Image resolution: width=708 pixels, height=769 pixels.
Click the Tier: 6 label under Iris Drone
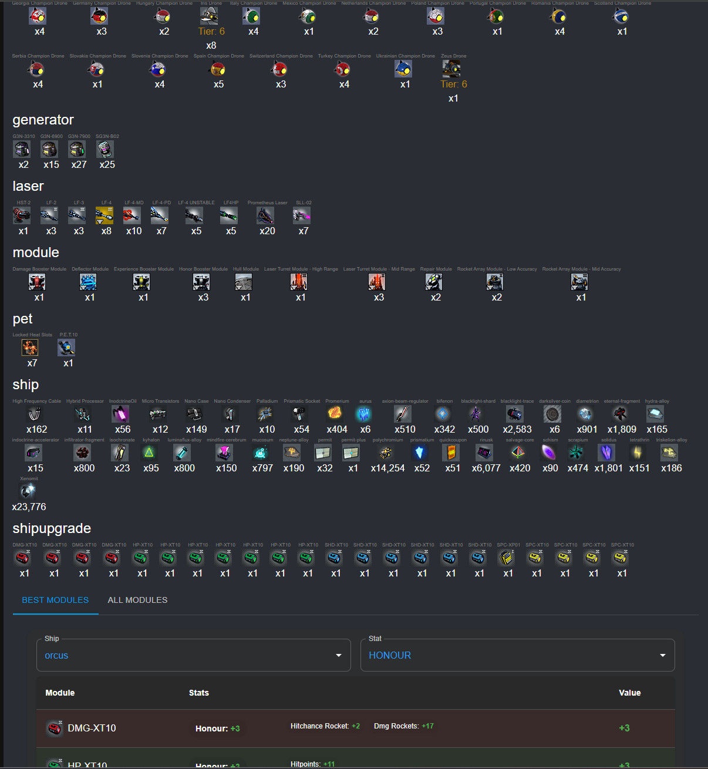pos(211,32)
